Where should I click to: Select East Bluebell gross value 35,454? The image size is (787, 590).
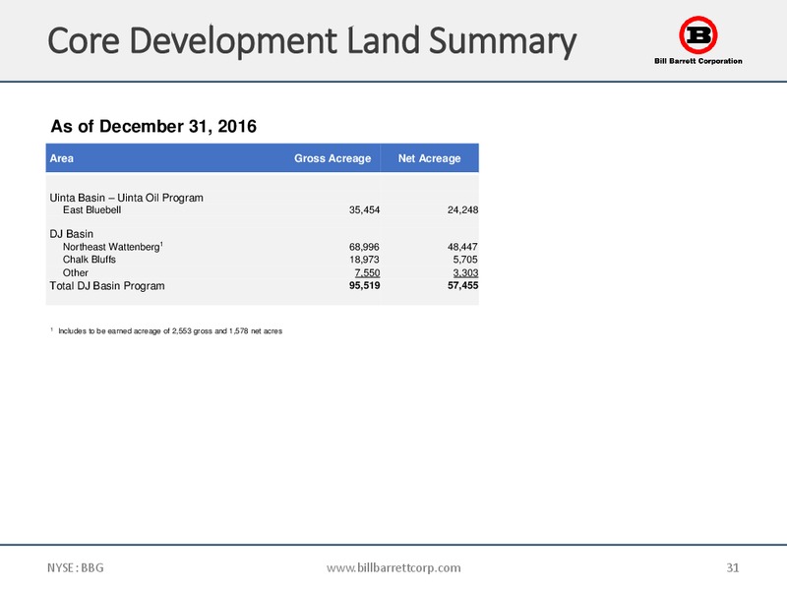point(364,210)
